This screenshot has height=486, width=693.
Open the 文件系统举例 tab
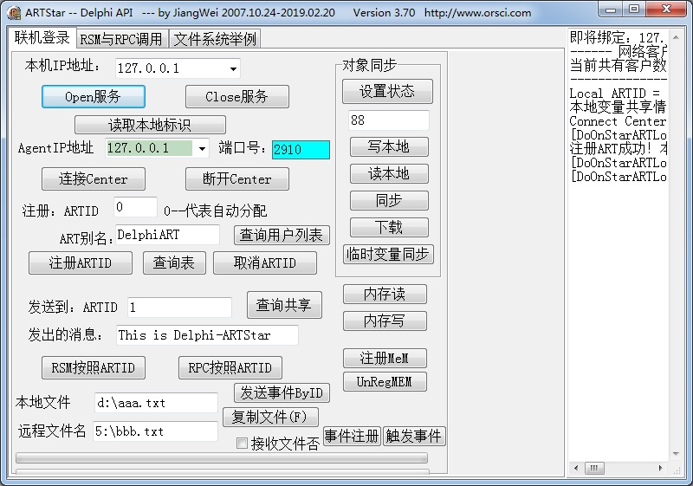[215, 39]
